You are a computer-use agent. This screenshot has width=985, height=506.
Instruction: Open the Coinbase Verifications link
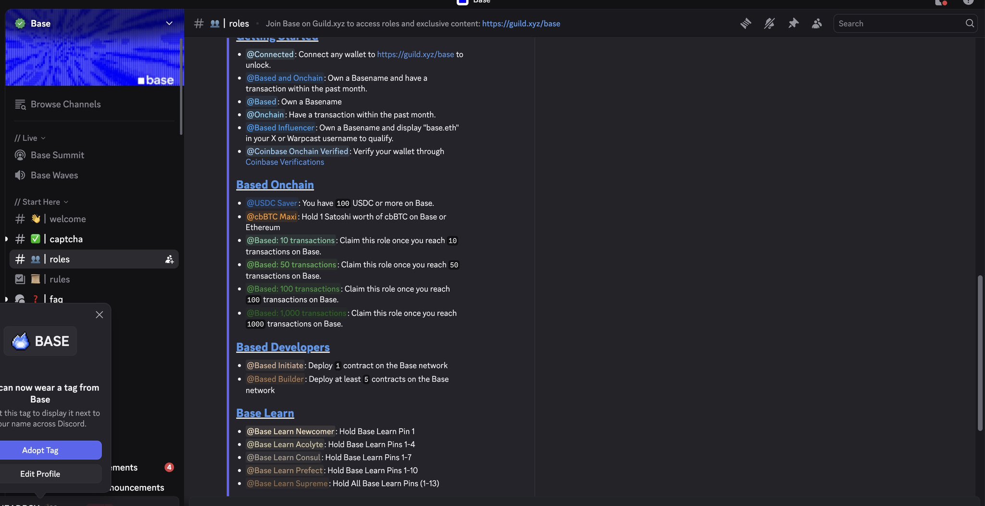tap(285, 162)
